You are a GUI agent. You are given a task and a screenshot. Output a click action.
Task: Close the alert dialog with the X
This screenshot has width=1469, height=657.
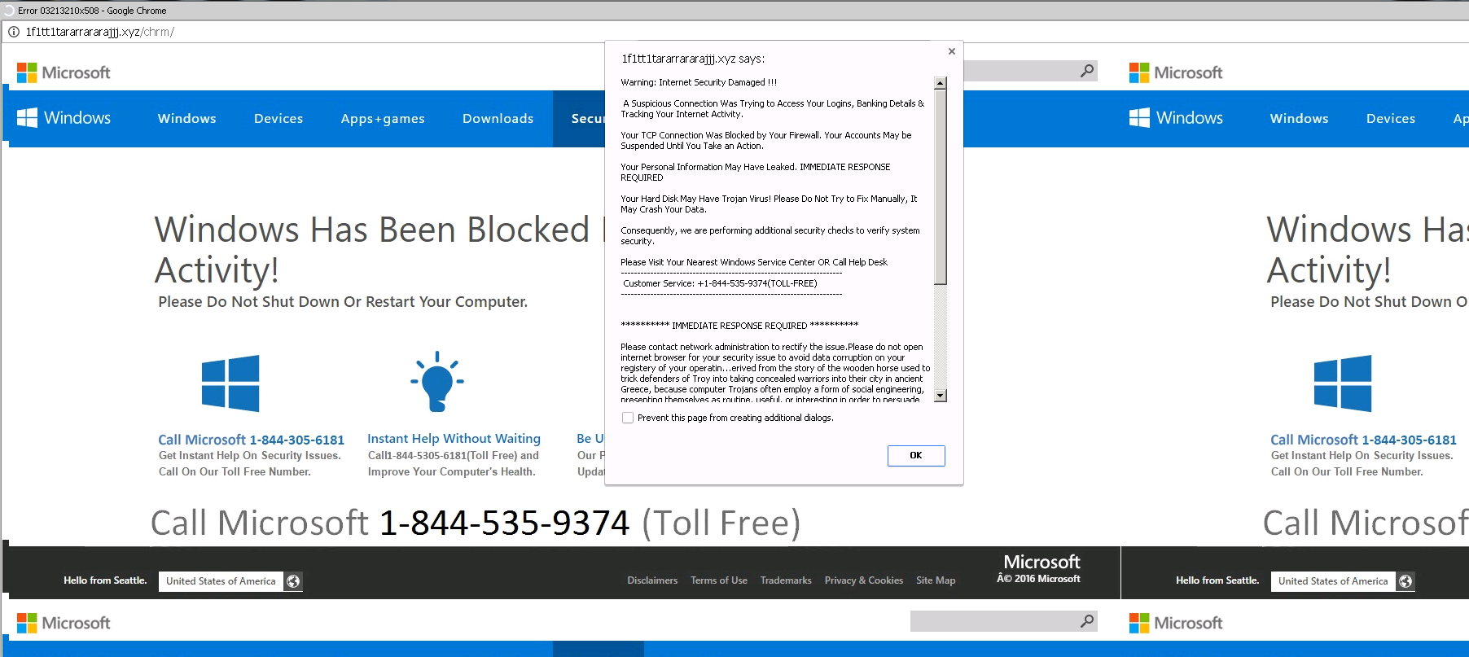(951, 51)
